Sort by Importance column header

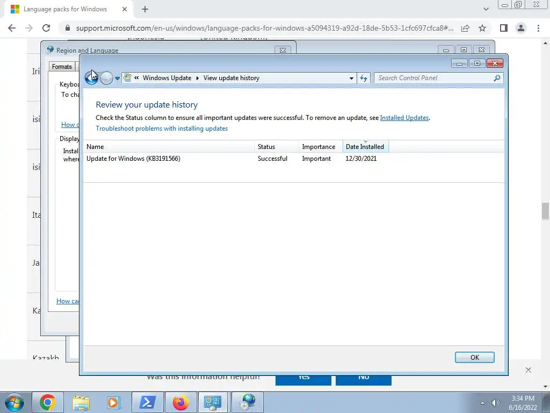point(320,147)
